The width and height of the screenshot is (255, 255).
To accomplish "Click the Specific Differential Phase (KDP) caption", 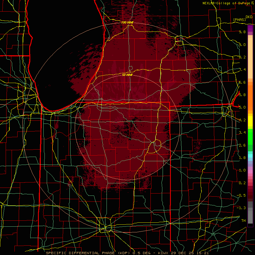I will (89, 253).
